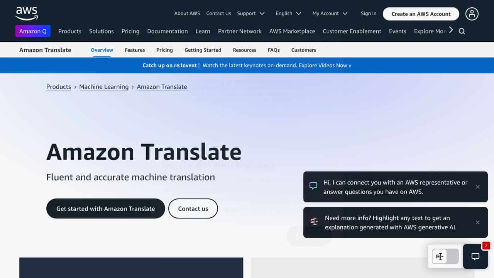Follow the Machine Learning breadcrumb link
This screenshot has width=494, height=278.
(104, 87)
